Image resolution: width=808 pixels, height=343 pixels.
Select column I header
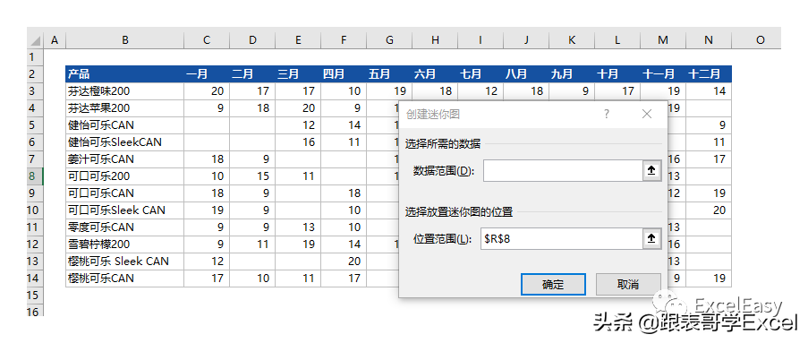[481, 40]
